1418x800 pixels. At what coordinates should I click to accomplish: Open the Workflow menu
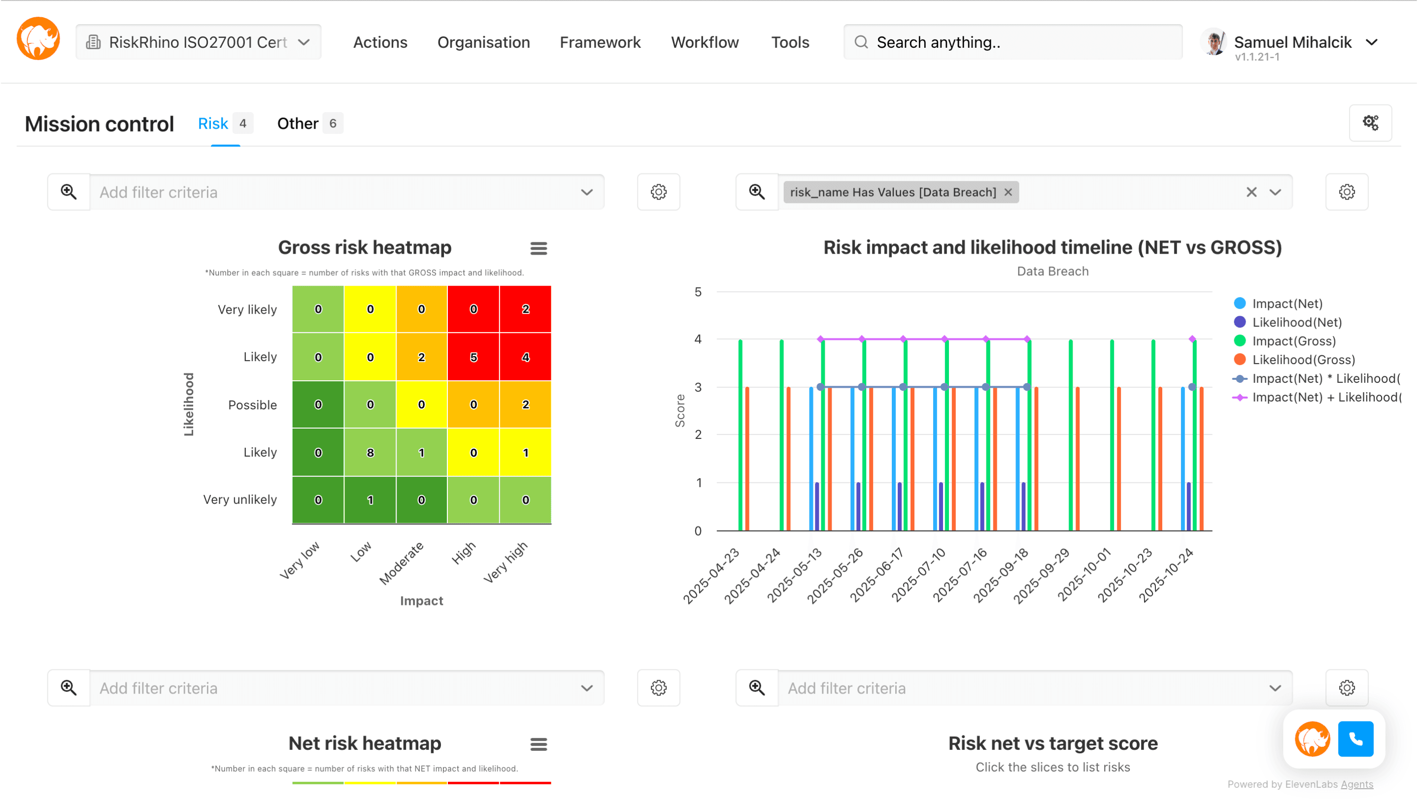click(705, 42)
